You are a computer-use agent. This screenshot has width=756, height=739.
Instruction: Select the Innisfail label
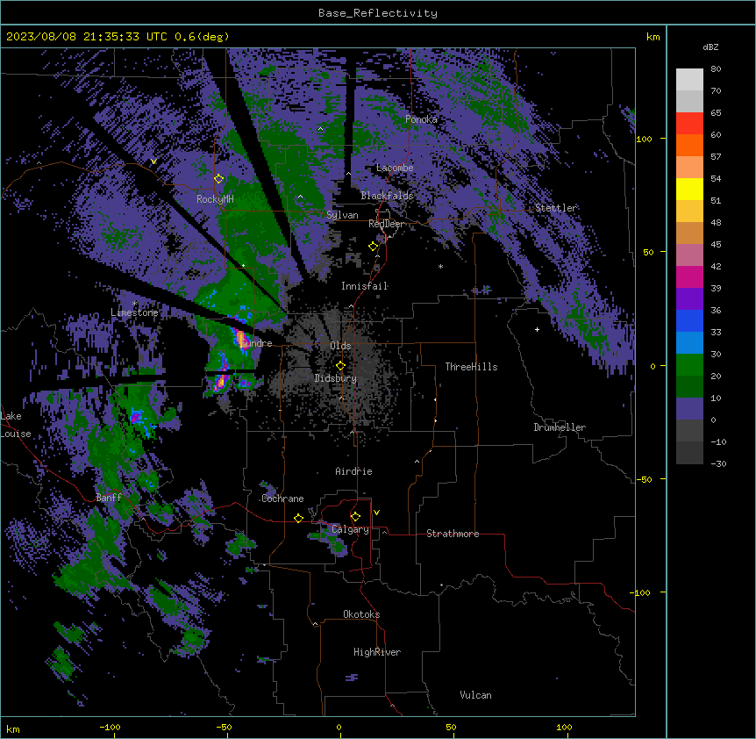pyautogui.click(x=365, y=286)
